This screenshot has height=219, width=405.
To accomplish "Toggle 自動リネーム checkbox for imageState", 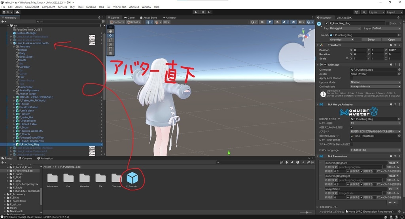I will tap(384, 193).
